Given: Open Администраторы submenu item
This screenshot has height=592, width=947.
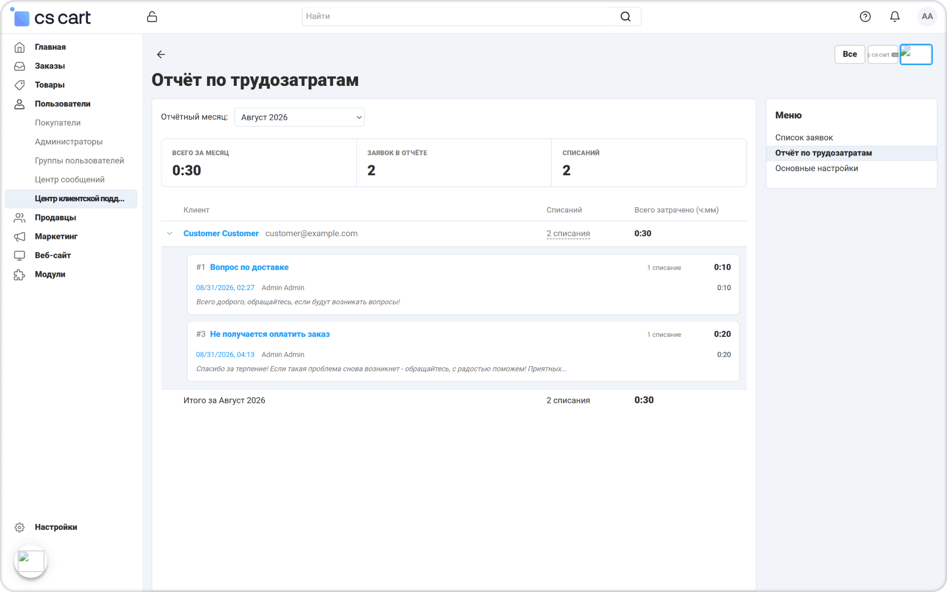Looking at the screenshot, I should pos(69,142).
